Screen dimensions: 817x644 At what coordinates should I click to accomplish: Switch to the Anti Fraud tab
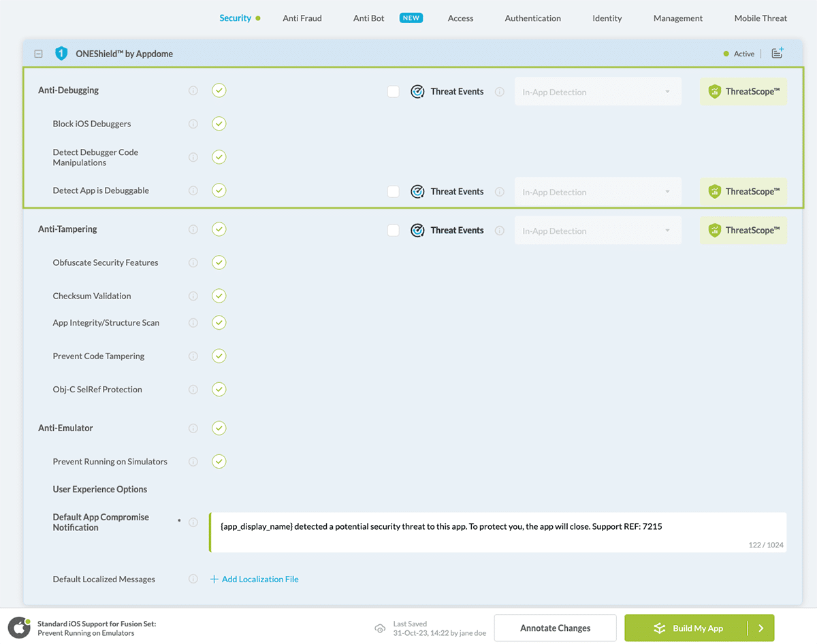pos(302,18)
